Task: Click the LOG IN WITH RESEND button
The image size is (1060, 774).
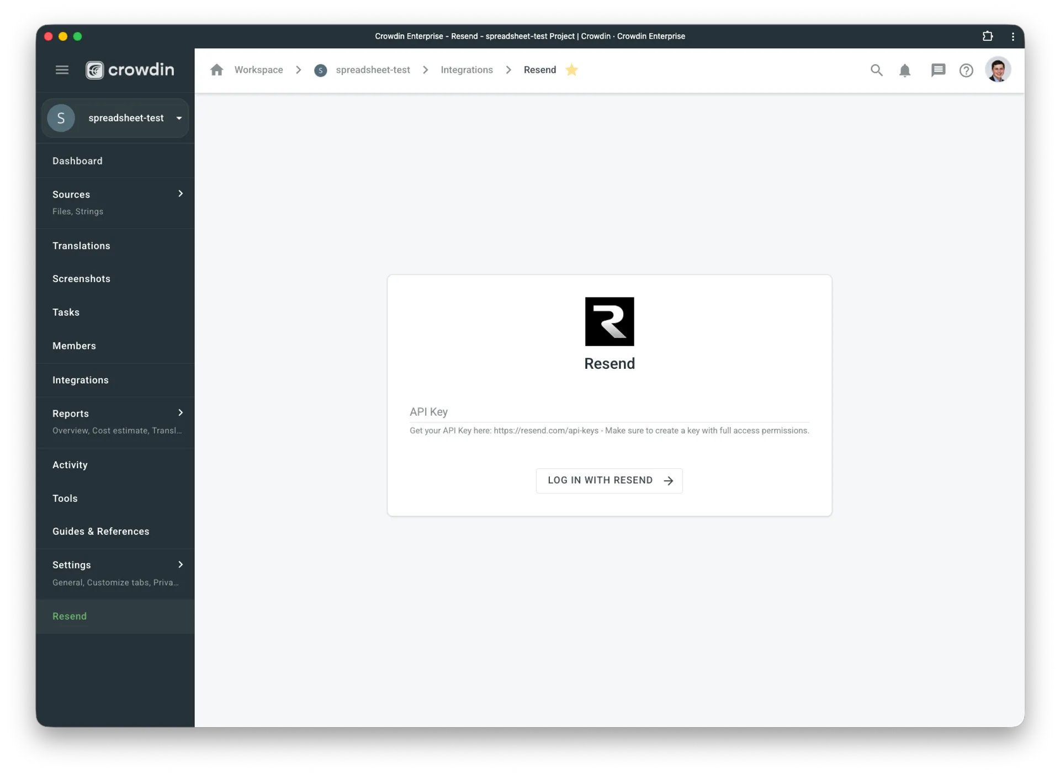Action: coord(609,480)
